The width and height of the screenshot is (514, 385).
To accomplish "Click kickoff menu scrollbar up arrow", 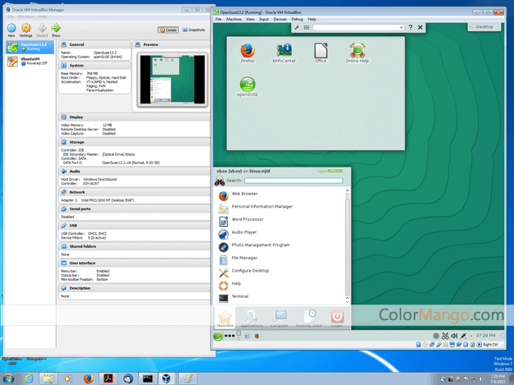I will point(347,190).
